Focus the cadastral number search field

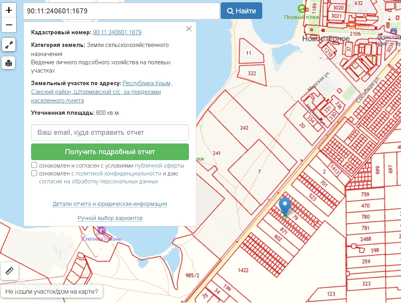(121, 11)
